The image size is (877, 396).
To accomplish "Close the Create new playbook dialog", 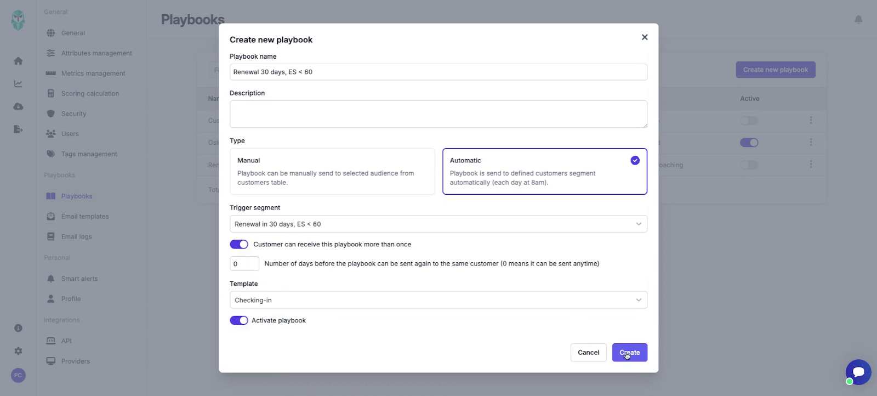I will point(645,37).
